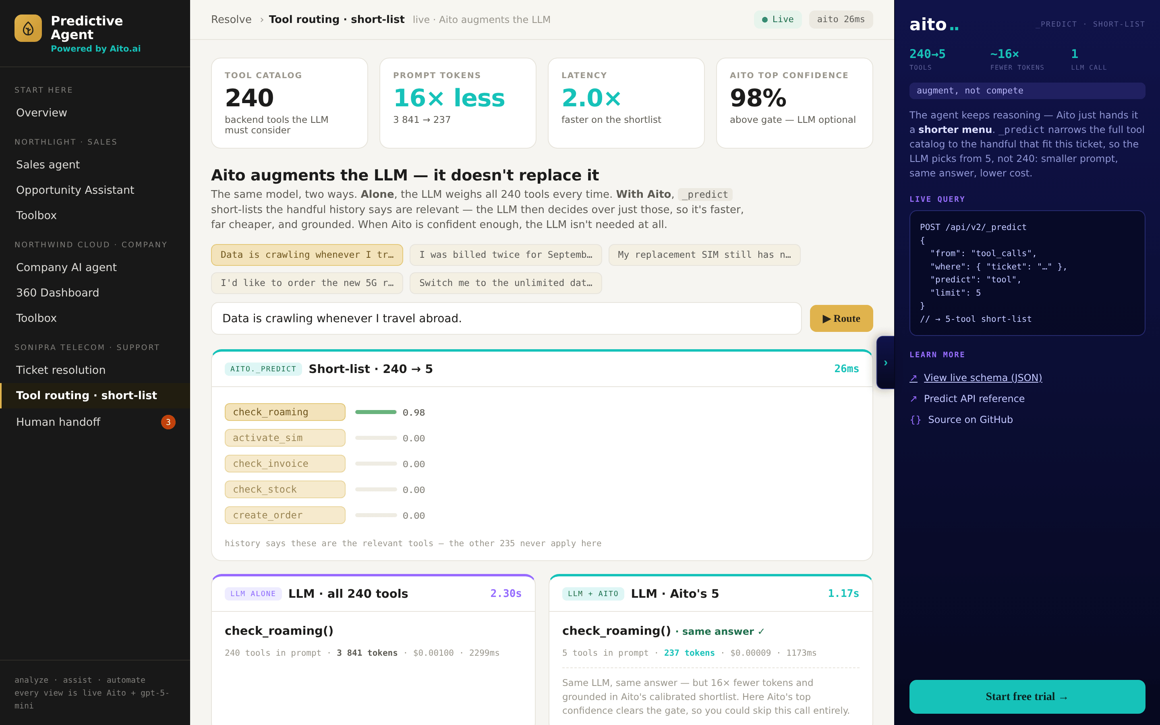
Task: Select sample 'Switch me to the unlimited dat…'
Action: click(506, 284)
